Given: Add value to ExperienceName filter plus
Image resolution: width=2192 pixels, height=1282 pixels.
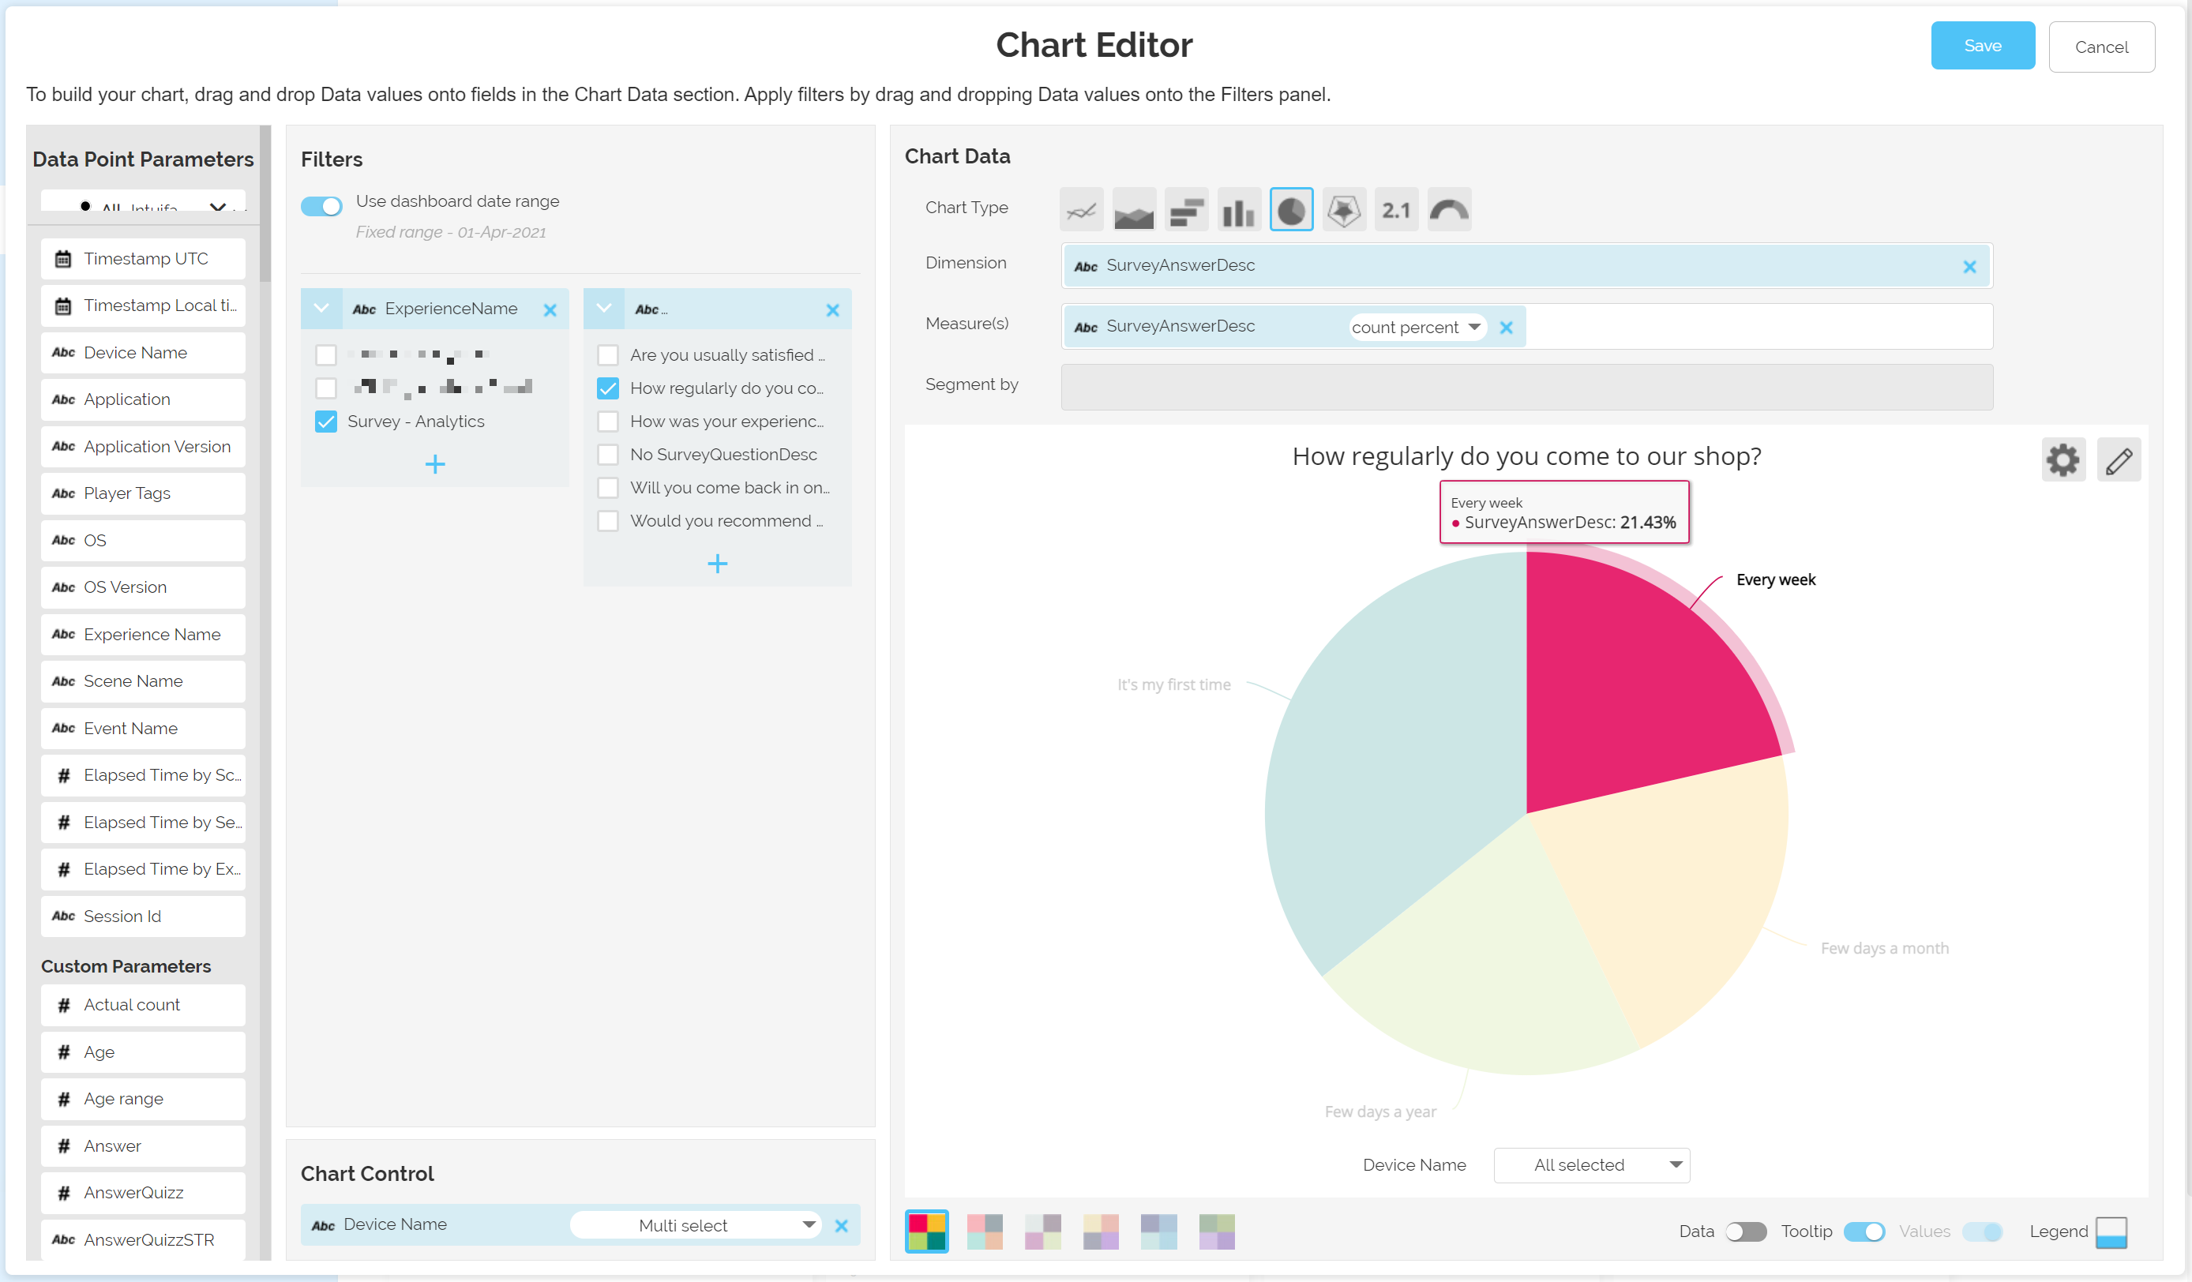Looking at the screenshot, I should (x=435, y=464).
